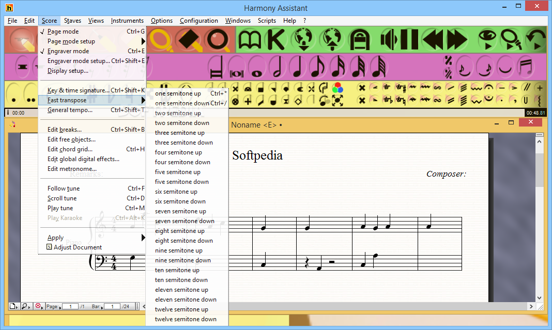Maximize the Noname document window

click(511, 122)
